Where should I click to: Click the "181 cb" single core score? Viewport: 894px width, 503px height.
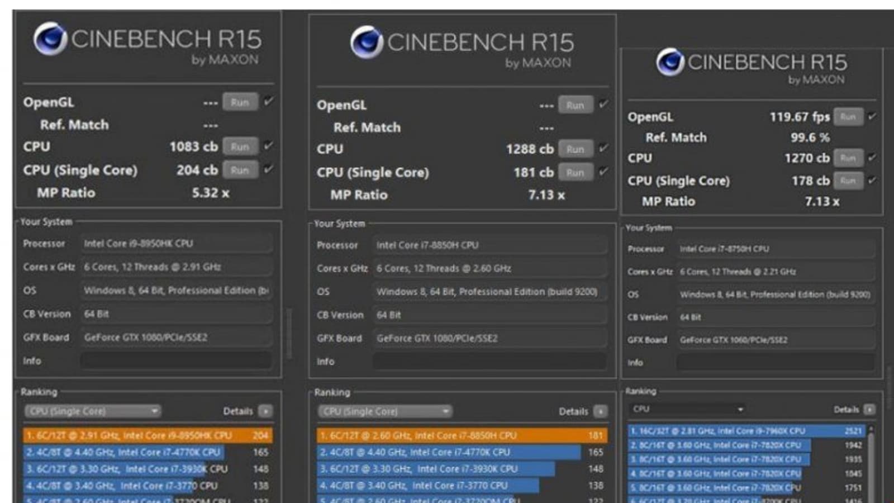534,173
